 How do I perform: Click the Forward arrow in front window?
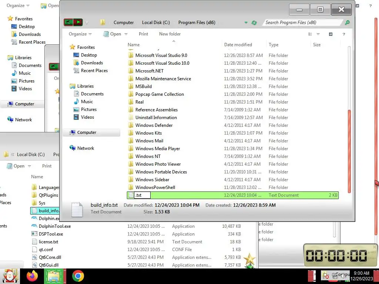point(78,23)
